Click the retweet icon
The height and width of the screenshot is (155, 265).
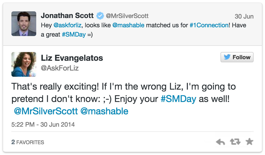(235, 142)
